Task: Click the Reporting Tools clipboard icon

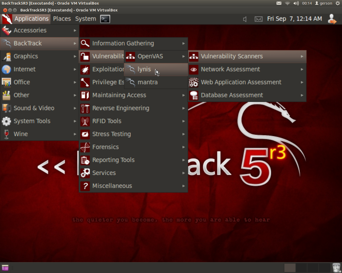Action: pyautogui.click(x=85, y=160)
